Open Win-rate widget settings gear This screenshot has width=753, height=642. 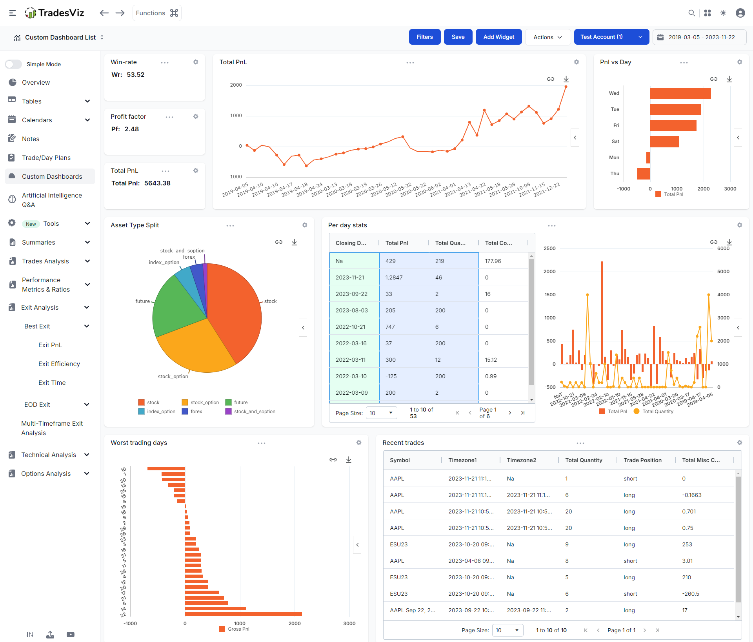[196, 62]
